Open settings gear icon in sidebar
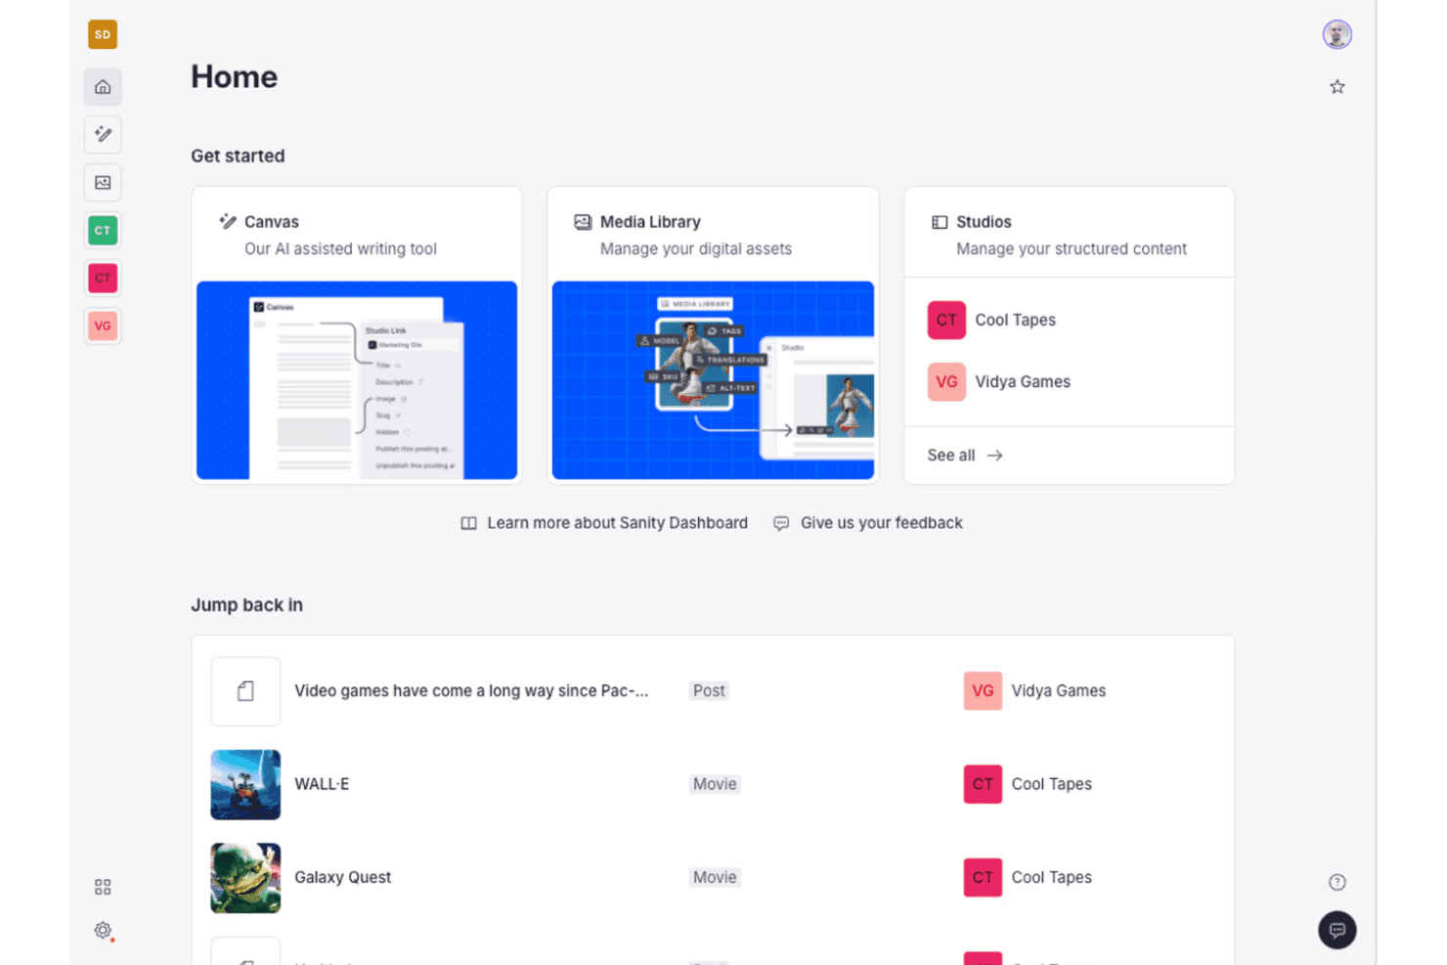The height and width of the screenshot is (965, 1447). click(103, 931)
